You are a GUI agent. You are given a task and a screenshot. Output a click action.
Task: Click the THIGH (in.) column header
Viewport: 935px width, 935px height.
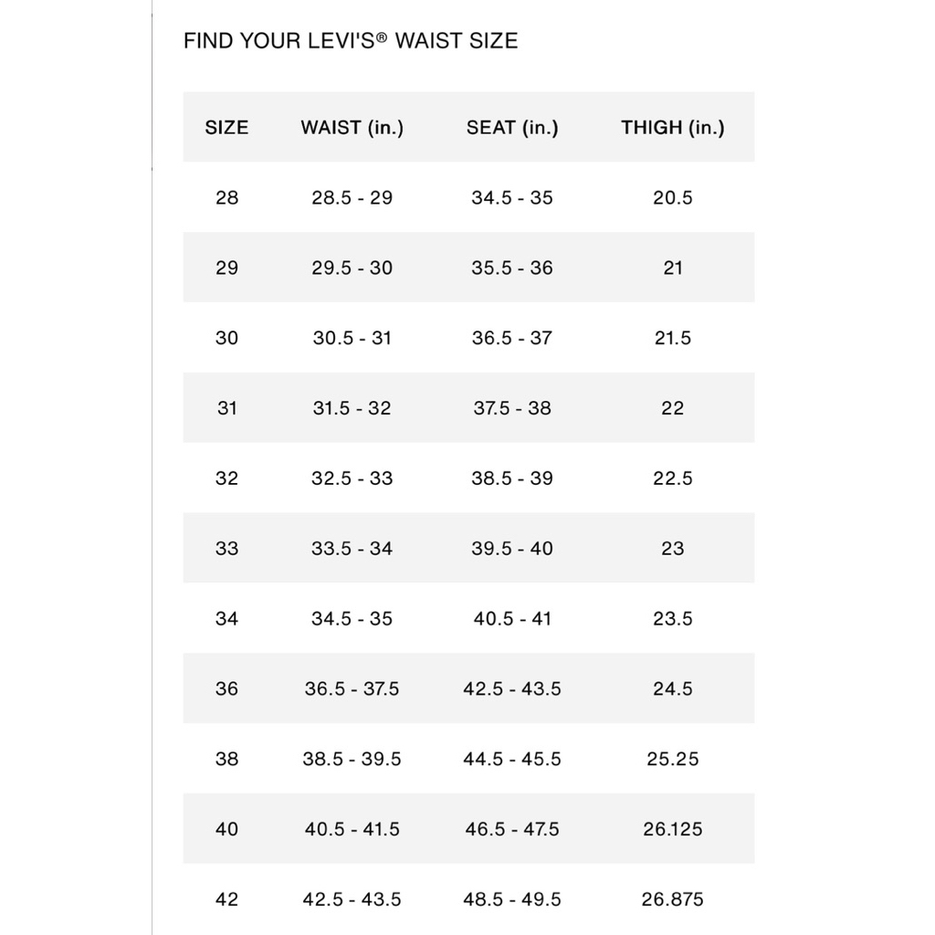673,128
